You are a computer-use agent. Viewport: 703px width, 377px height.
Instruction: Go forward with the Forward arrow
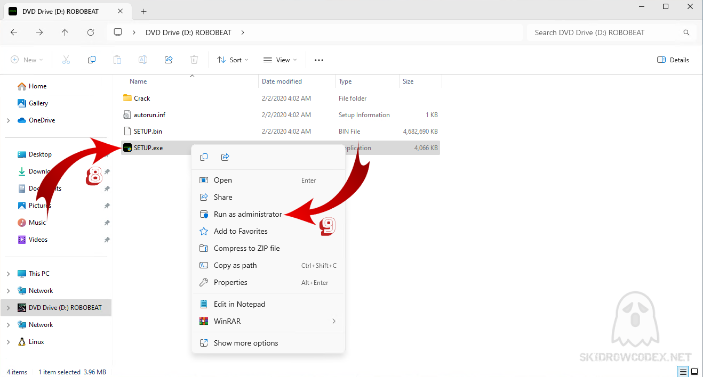39,32
